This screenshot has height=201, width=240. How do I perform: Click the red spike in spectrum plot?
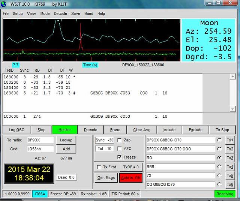coord(81,37)
